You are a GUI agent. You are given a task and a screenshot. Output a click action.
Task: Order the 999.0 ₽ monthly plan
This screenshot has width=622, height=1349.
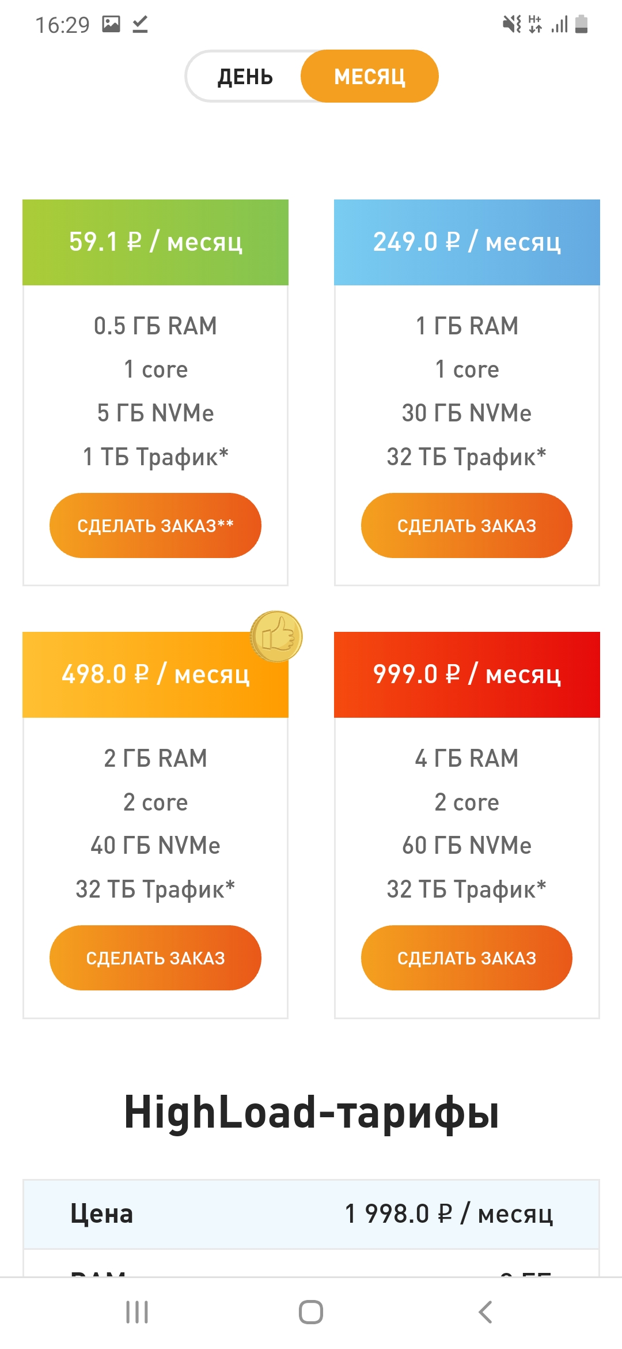[466, 958]
